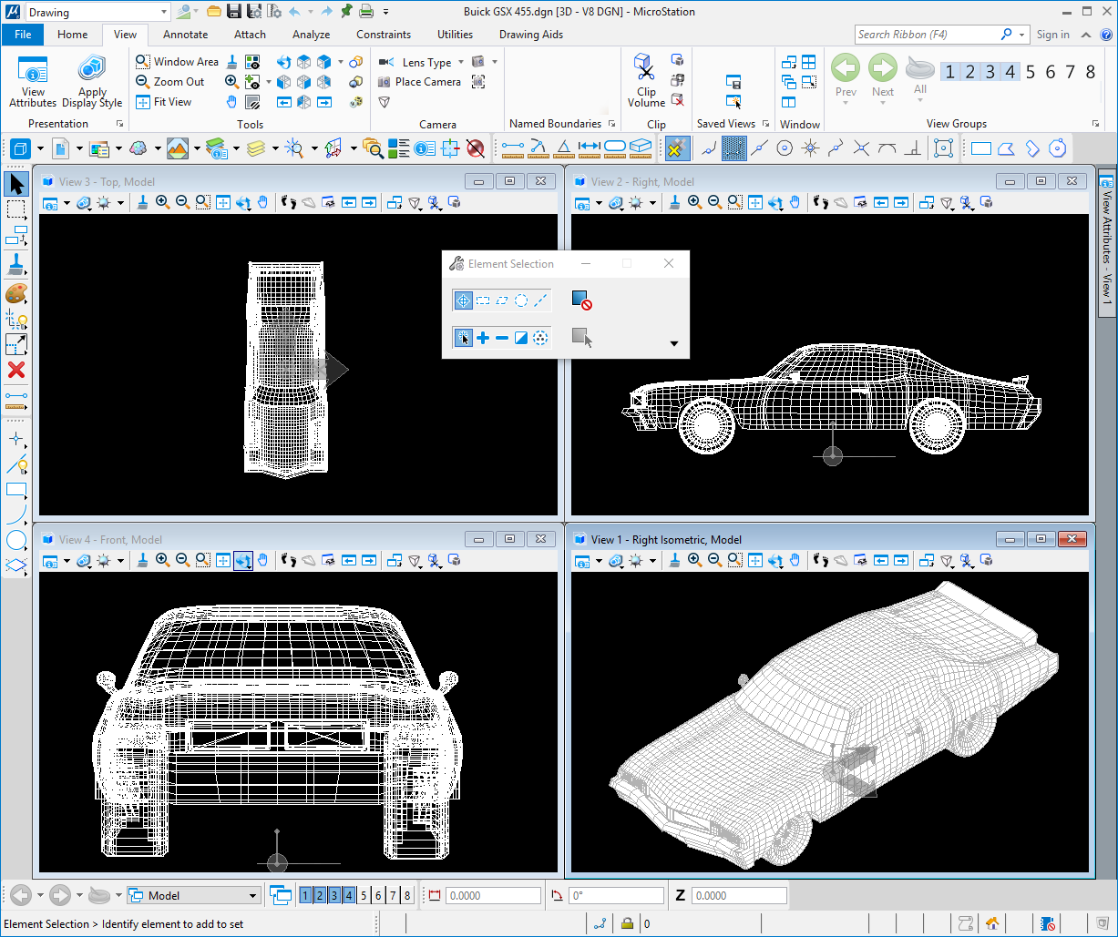Click the Sign in link
Image resolution: width=1118 pixels, height=937 pixels.
(x=1053, y=35)
